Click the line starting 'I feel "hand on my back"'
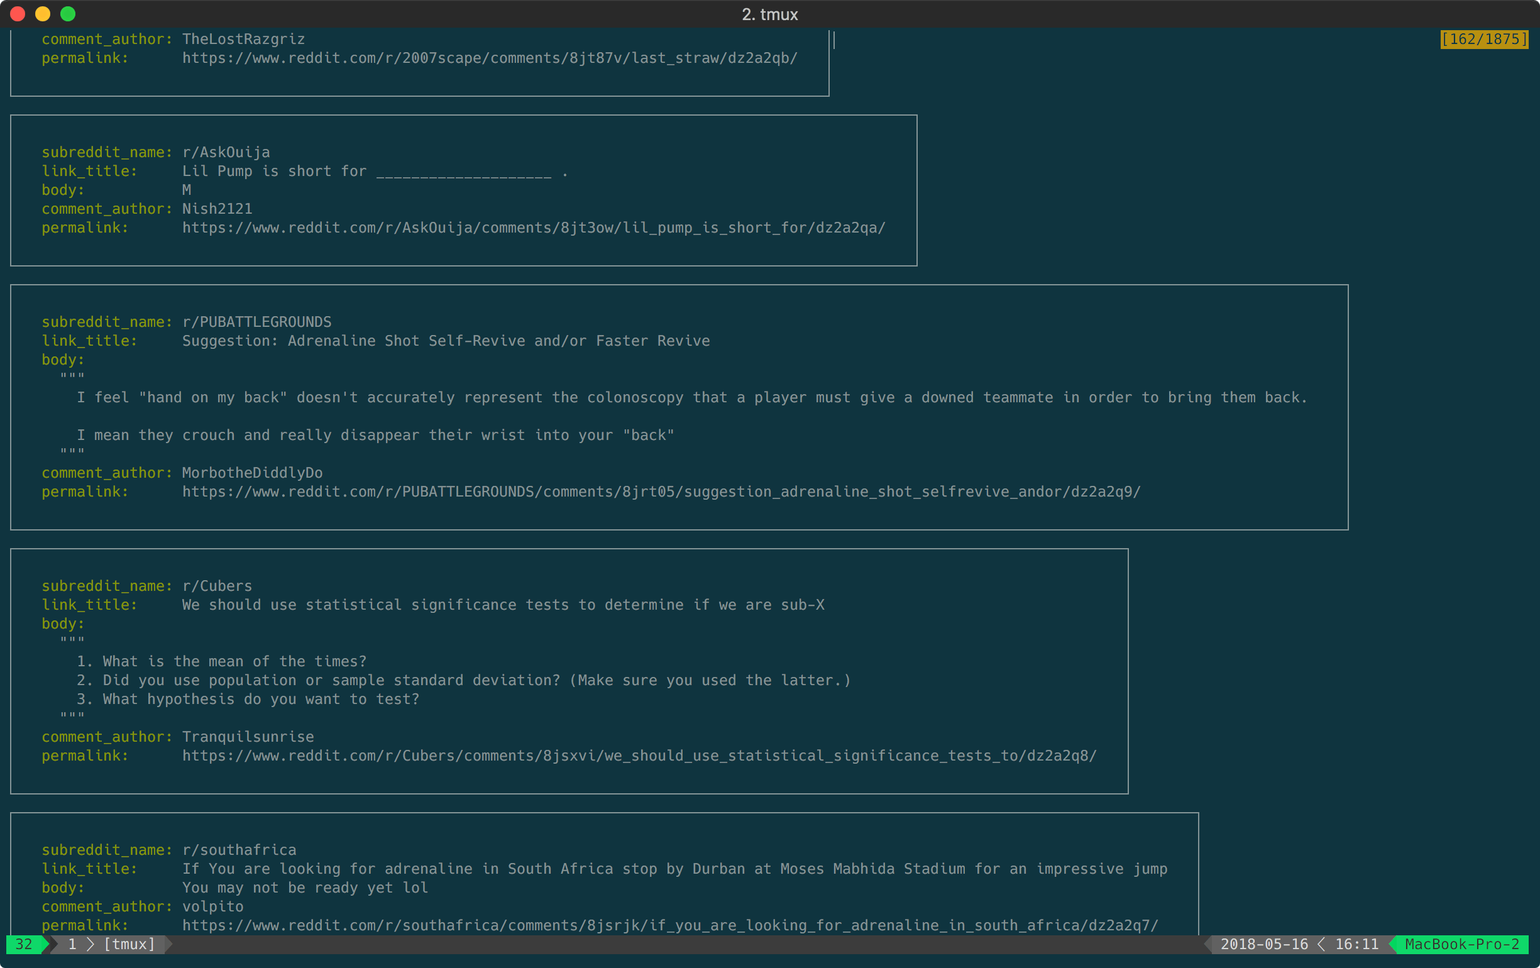This screenshot has width=1540, height=968. pyautogui.click(x=692, y=398)
